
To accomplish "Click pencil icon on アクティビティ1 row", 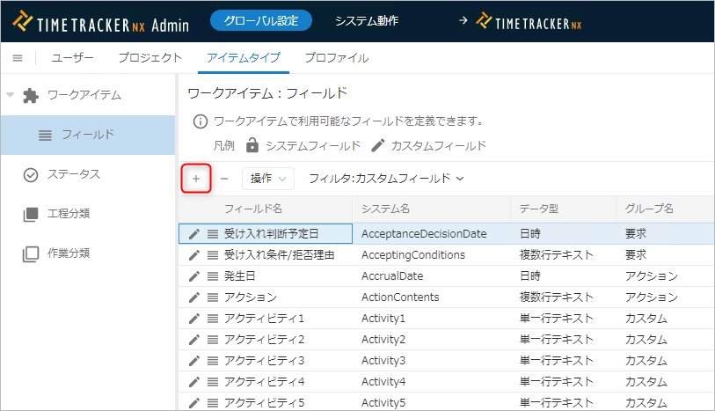I will 194,319.
